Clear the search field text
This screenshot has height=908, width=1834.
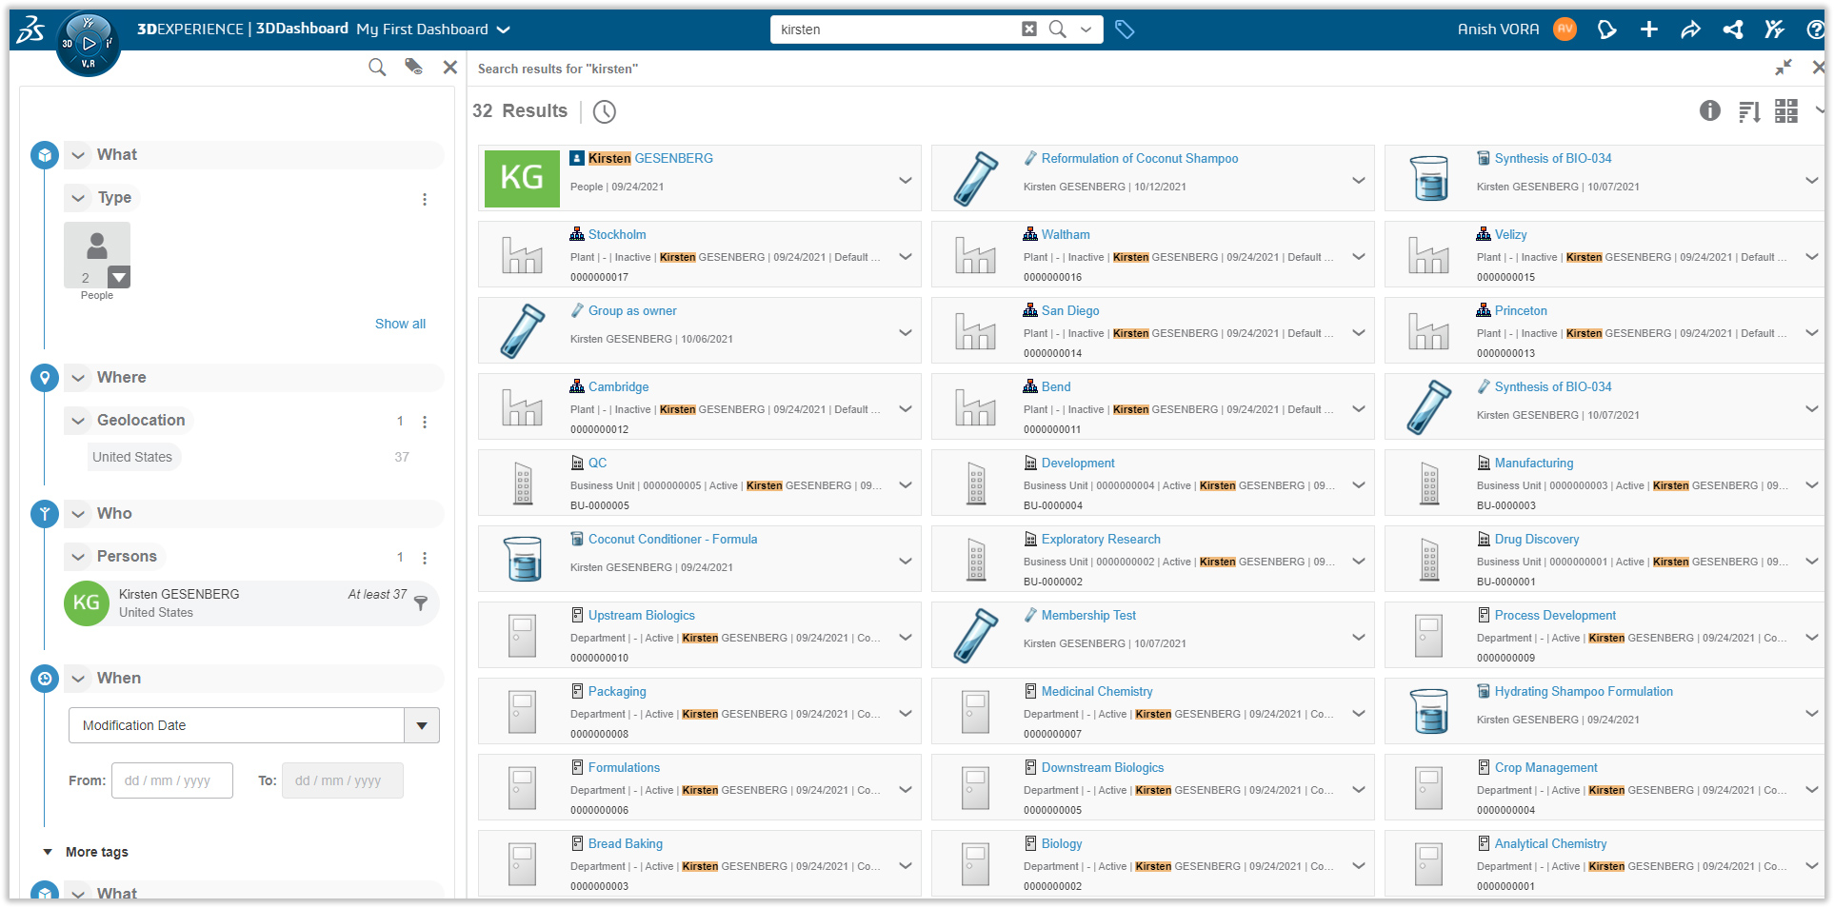pyautogui.click(x=1029, y=30)
